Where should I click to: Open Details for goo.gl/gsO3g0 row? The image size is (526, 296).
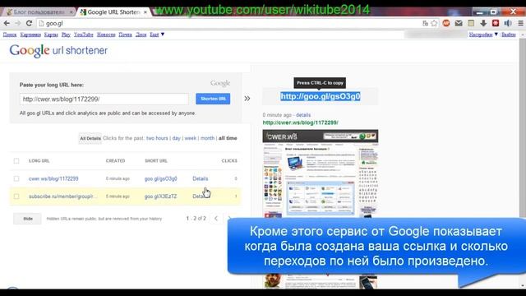[x=201, y=179]
